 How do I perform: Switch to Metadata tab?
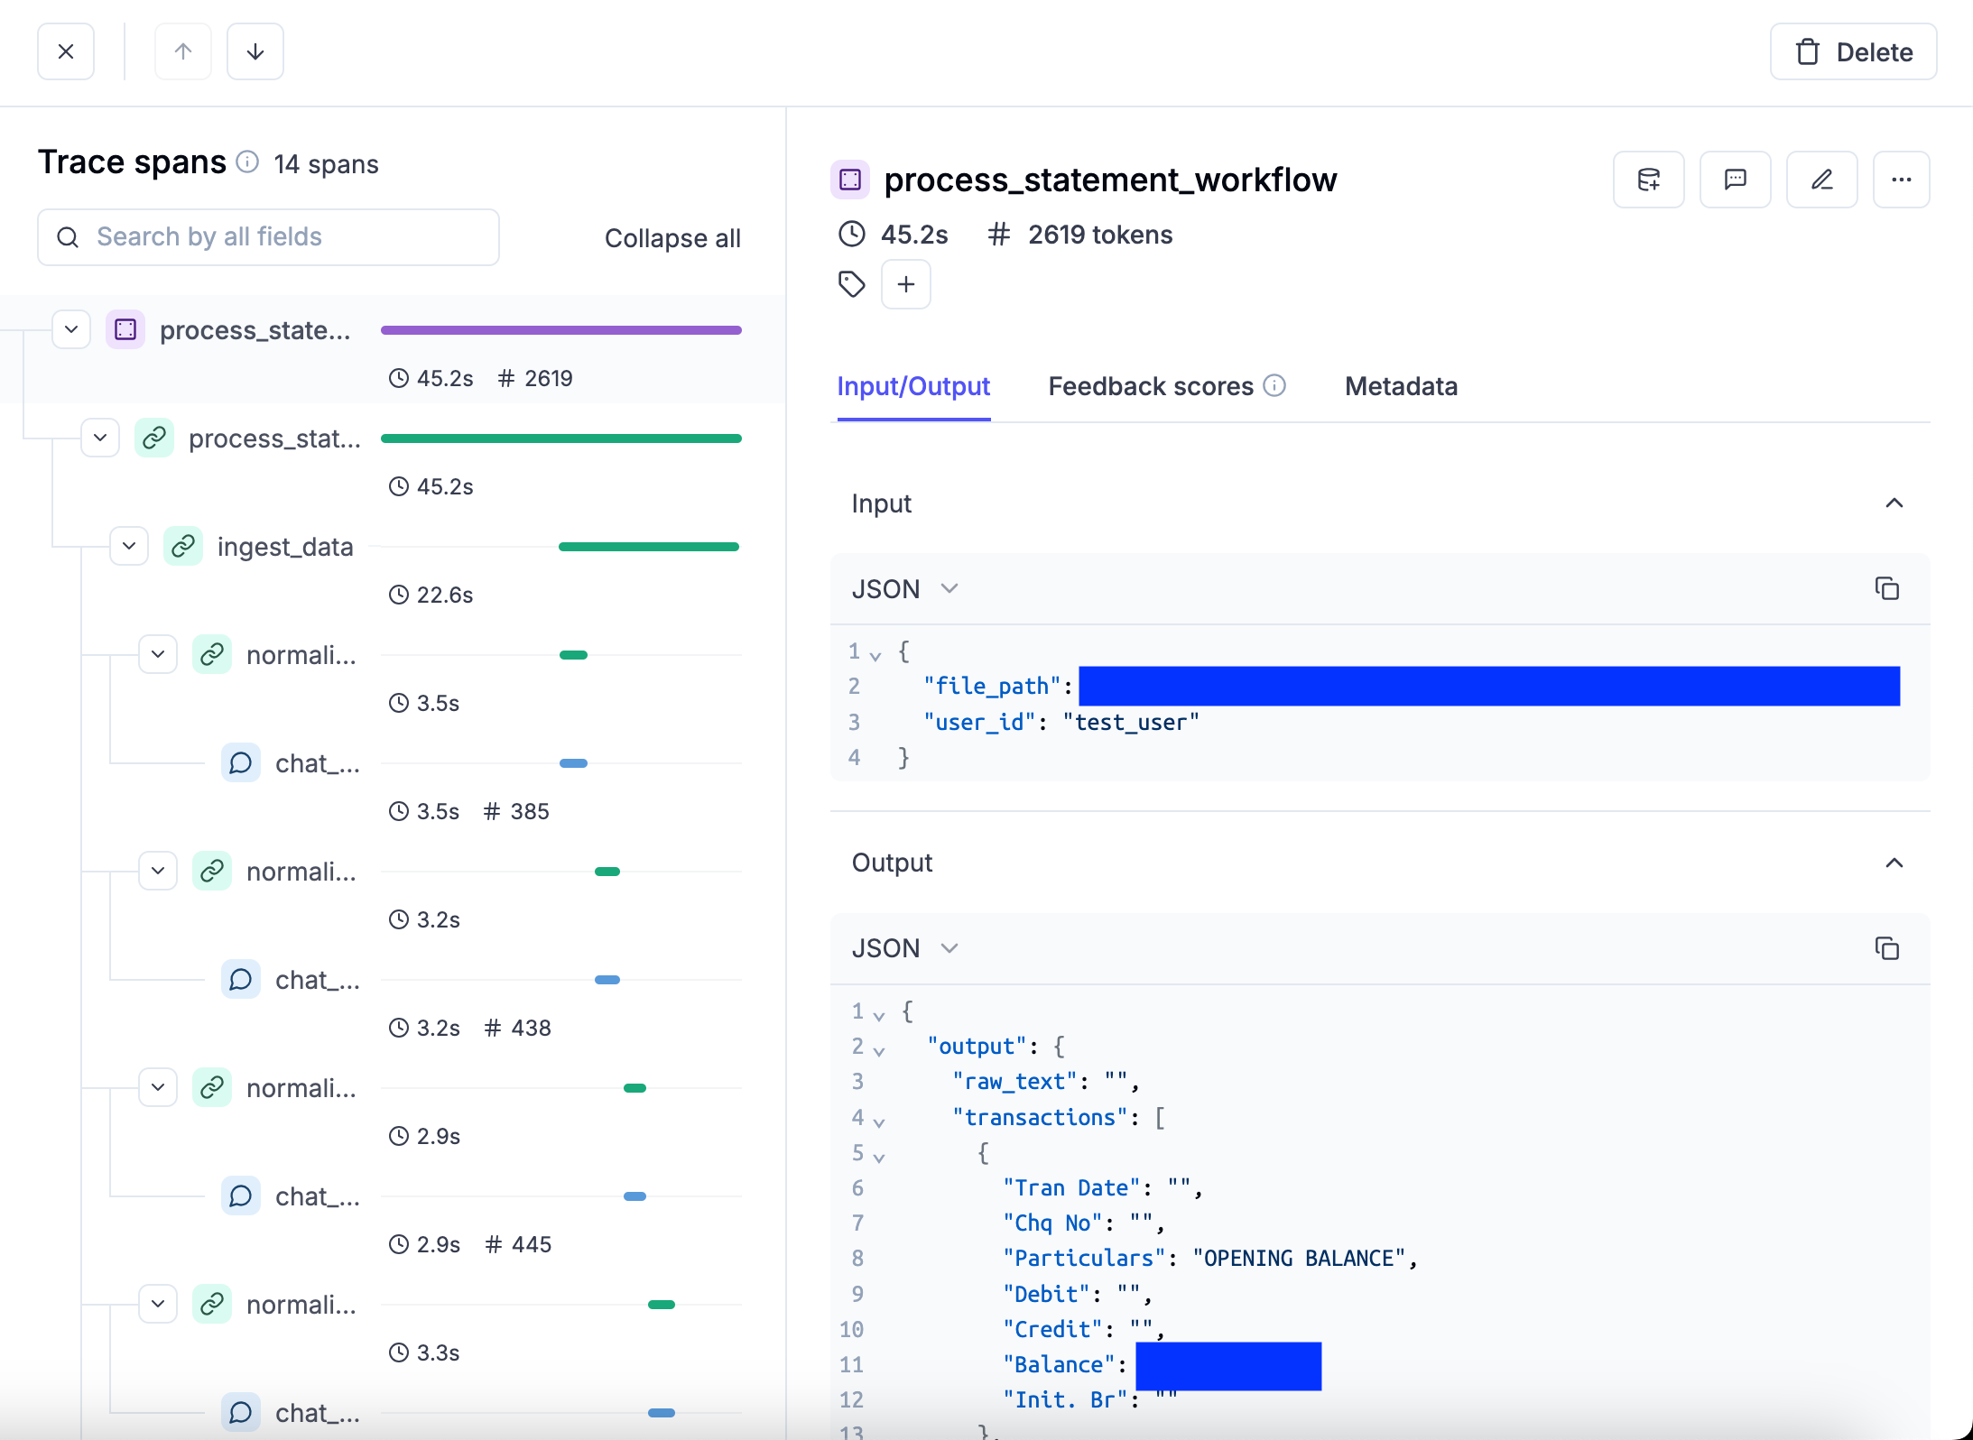click(x=1401, y=386)
